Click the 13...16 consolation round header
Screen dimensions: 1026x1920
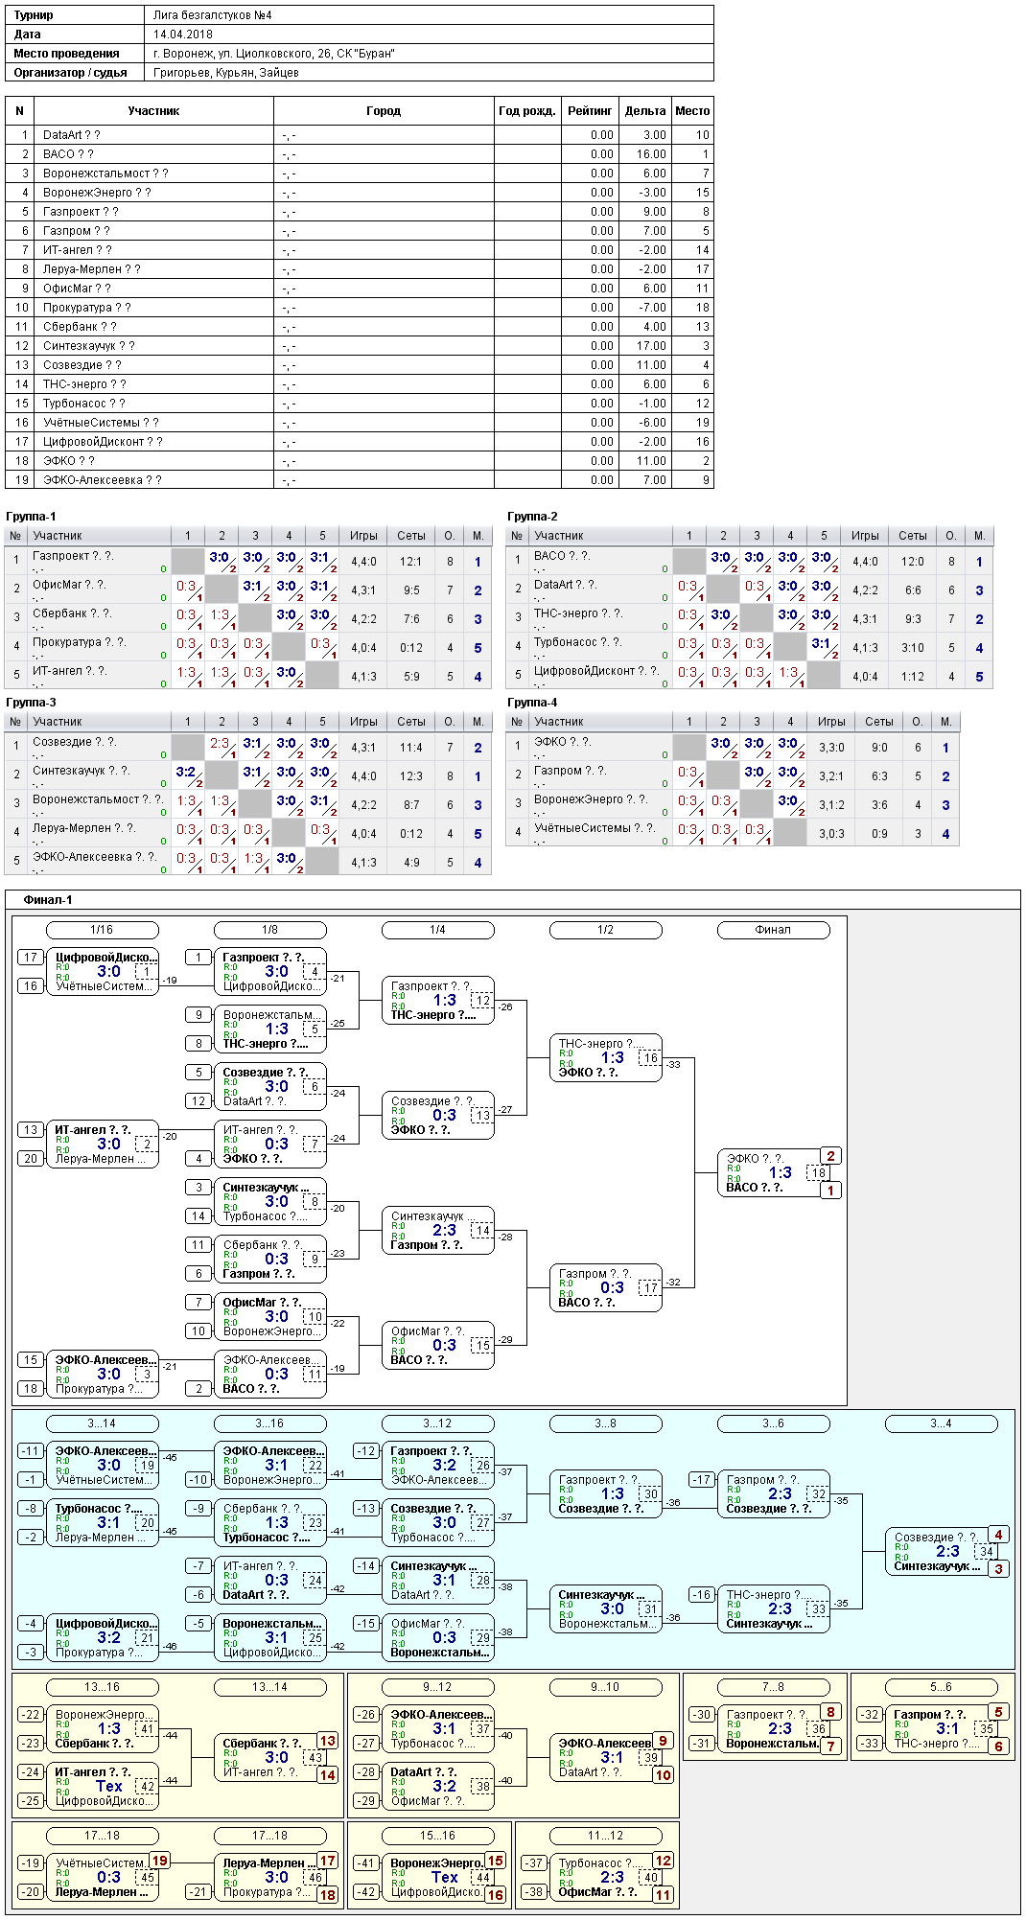(x=102, y=1687)
